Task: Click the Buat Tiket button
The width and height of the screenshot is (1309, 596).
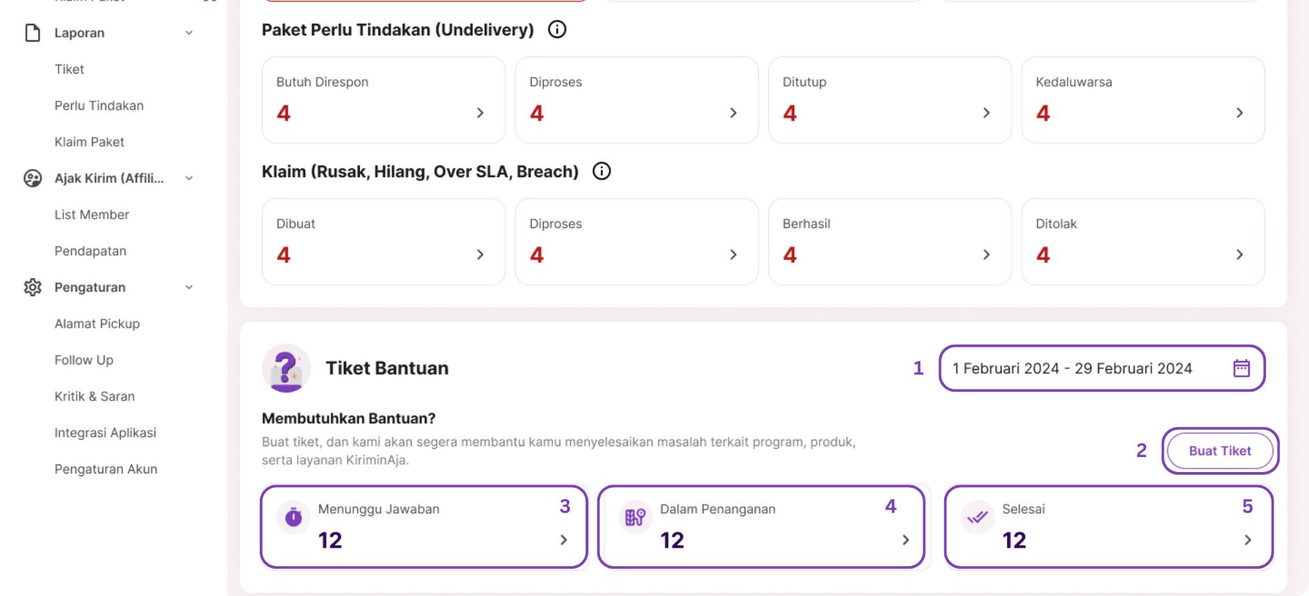Action: tap(1220, 451)
